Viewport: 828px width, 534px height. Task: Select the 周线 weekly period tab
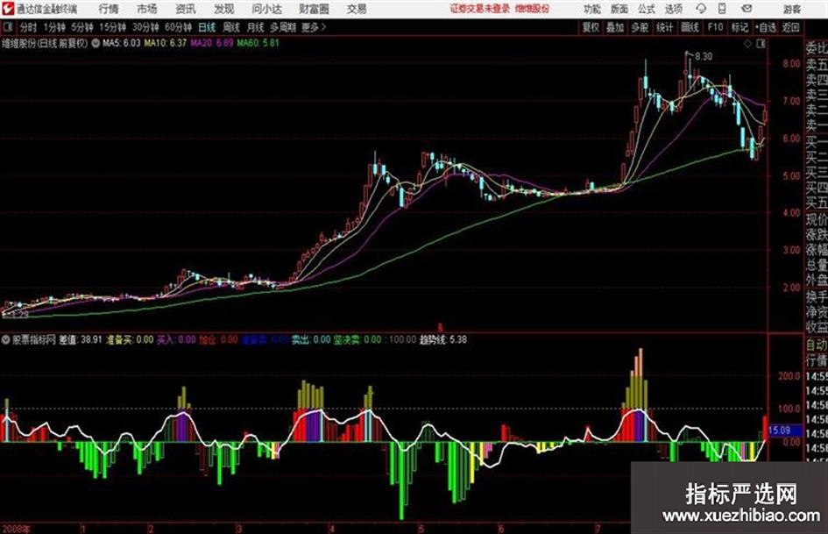click(x=231, y=27)
